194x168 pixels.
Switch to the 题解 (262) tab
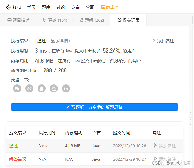[92, 20]
